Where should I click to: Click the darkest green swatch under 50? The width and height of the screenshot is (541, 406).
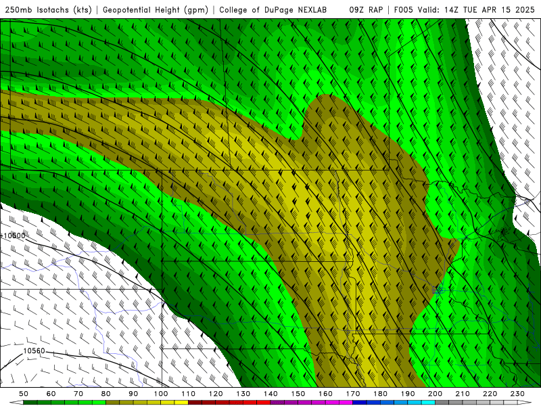(x=30, y=402)
